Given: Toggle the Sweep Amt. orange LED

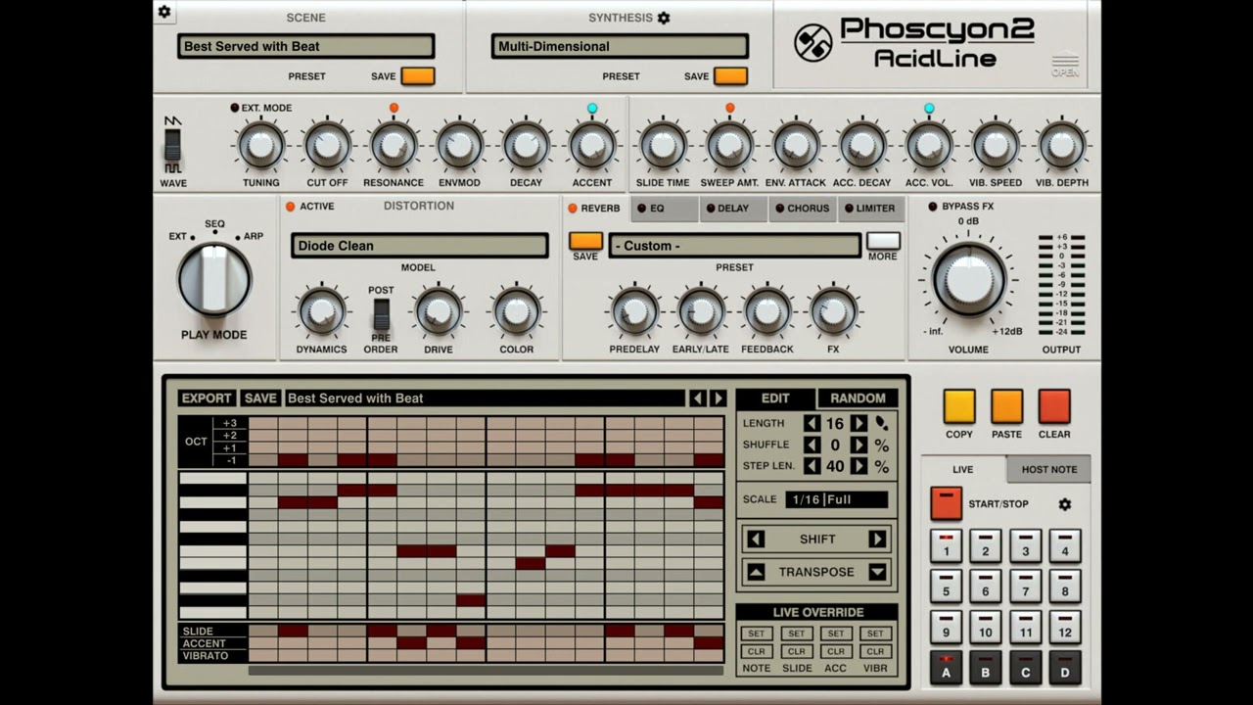Looking at the screenshot, I should [730, 108].
